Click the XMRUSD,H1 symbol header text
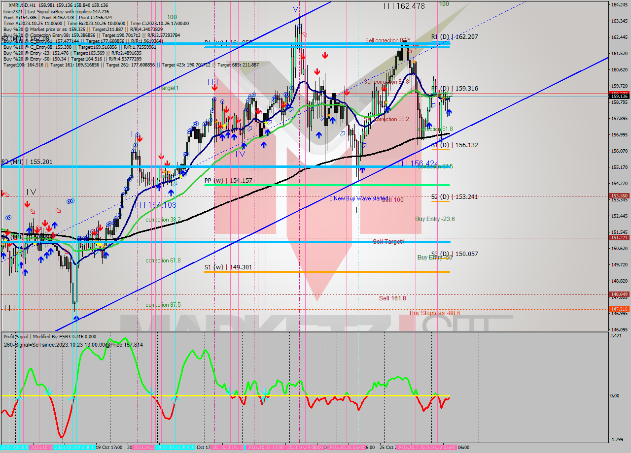The image size is (631, 453). click(21, 4)
